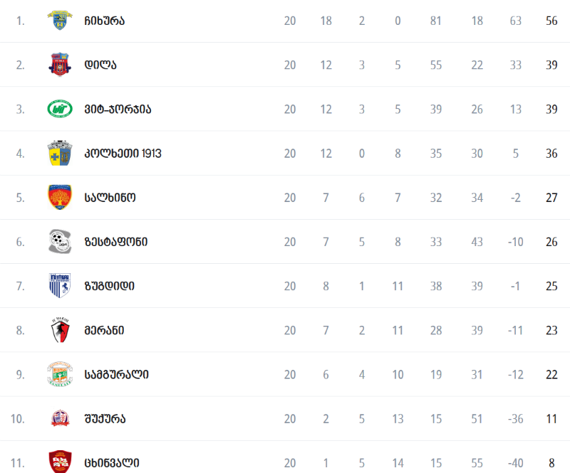Screen dimensions: 570x473
Task: Select the row ranked 10. შუქურა
Action: coord(285,418)
